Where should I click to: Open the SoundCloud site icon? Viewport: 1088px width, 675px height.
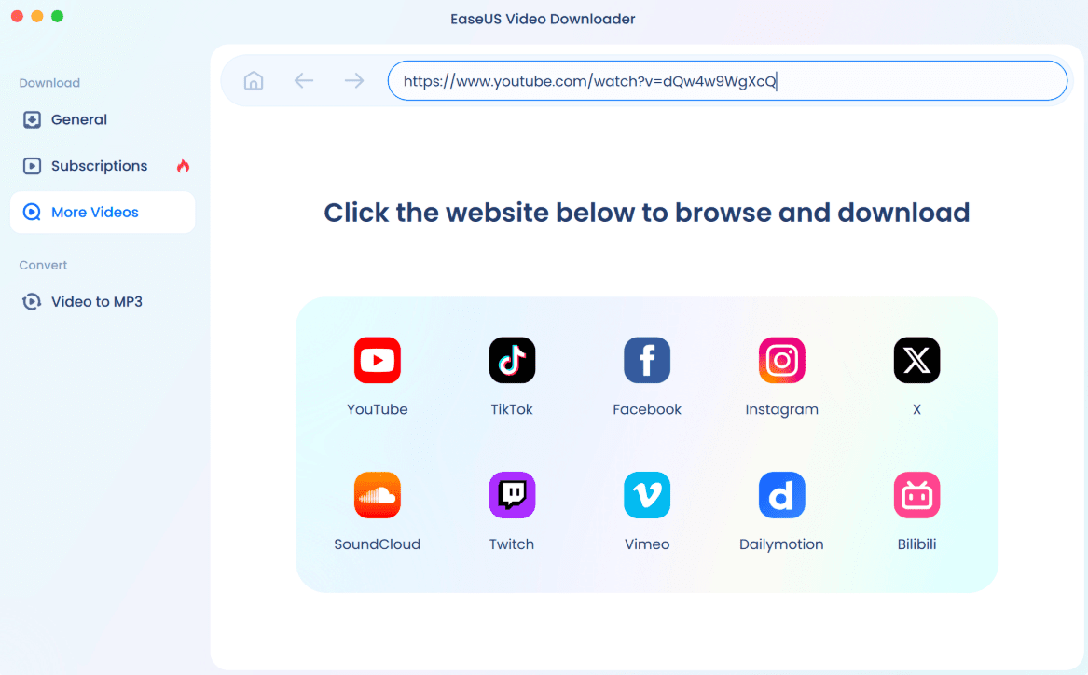point(378,495)
